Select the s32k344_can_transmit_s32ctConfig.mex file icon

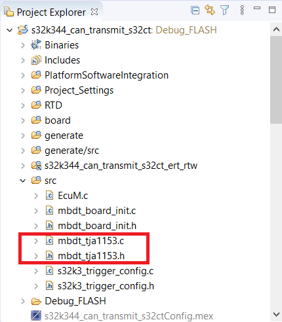(x=36, y=316)
